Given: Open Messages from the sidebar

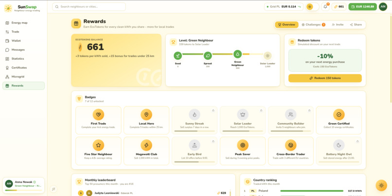Looking at the screenshot, I should pos(23,50).
